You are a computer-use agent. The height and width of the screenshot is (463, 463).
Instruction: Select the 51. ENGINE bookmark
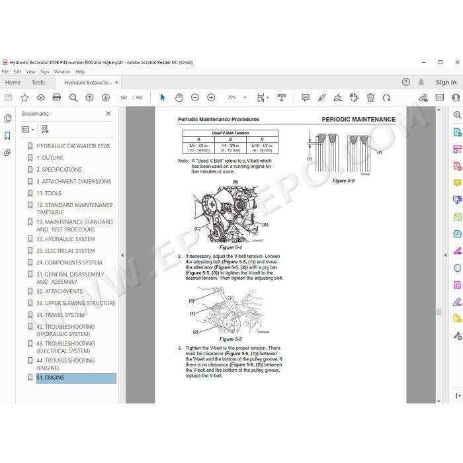pos(76,378)
